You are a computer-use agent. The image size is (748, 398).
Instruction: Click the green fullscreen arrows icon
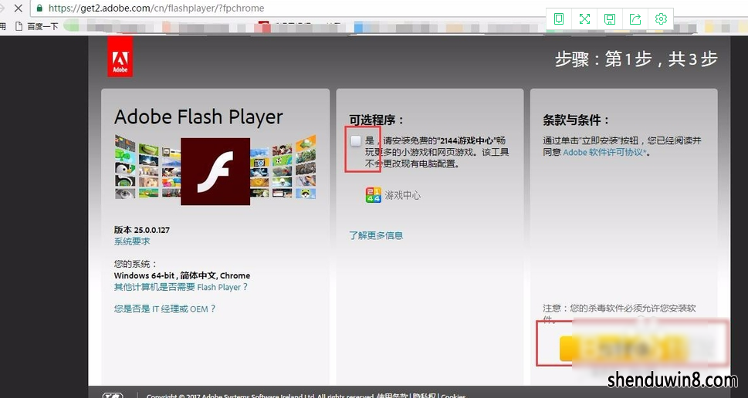[584, 19]
